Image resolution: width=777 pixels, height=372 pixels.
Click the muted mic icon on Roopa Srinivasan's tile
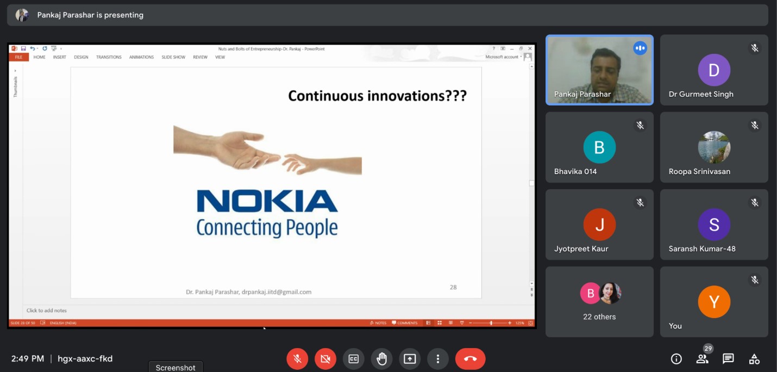(755, 126)
